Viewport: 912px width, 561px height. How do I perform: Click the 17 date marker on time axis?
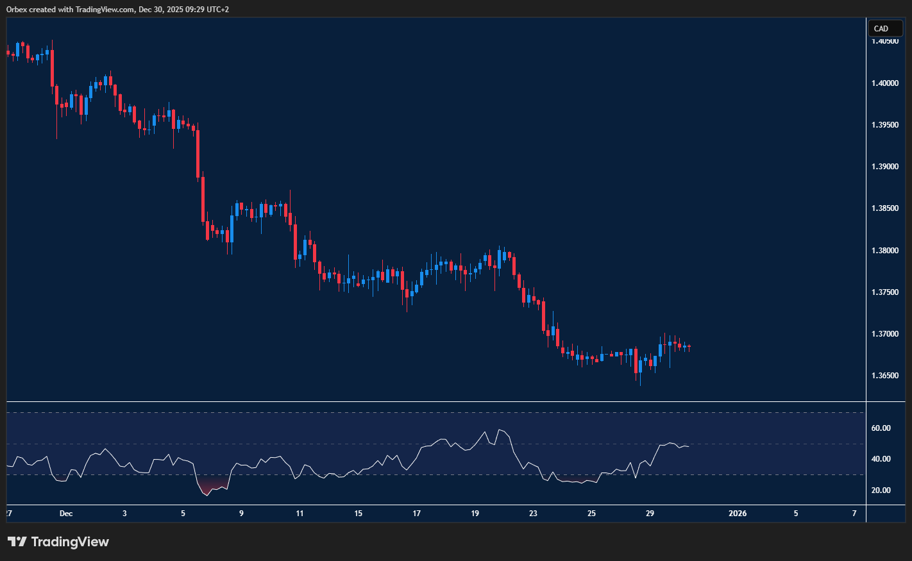[x=417, y=514]
